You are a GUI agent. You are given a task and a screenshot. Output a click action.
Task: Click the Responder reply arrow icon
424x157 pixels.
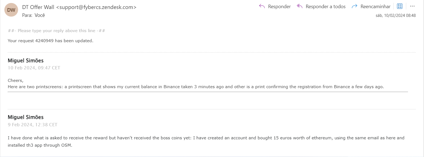point(262,6)
